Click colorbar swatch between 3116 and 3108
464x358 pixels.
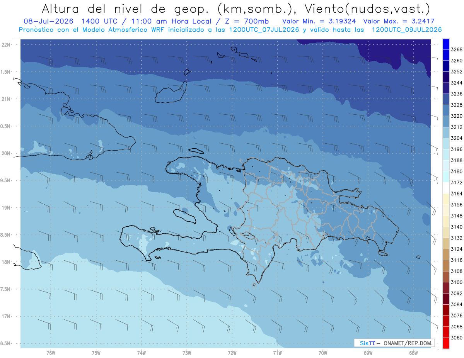tap(446, 265)
